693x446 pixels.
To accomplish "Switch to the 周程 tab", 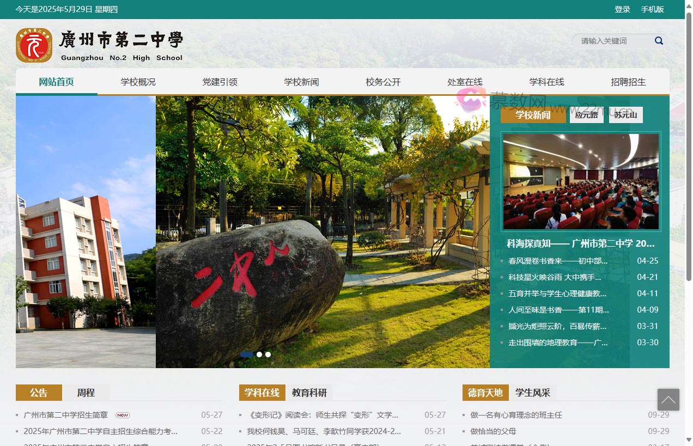I will [x=86, y=393].
